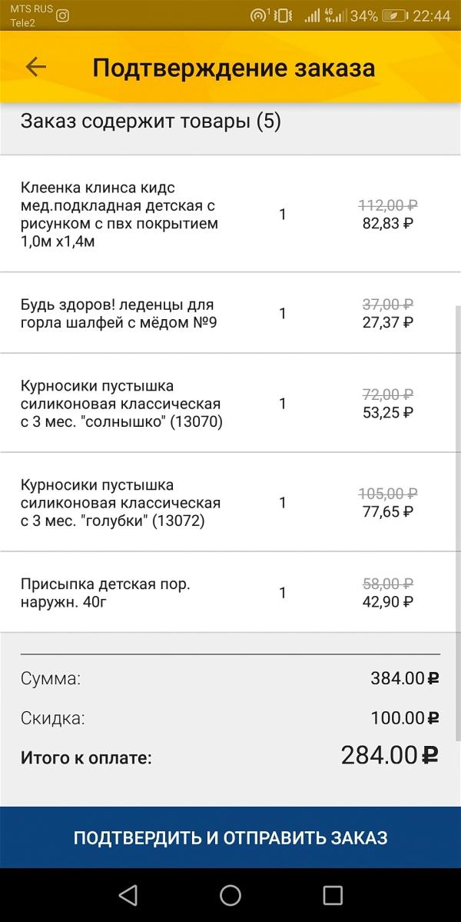Tap the Подтверждение заказа title

pos(234,68)
